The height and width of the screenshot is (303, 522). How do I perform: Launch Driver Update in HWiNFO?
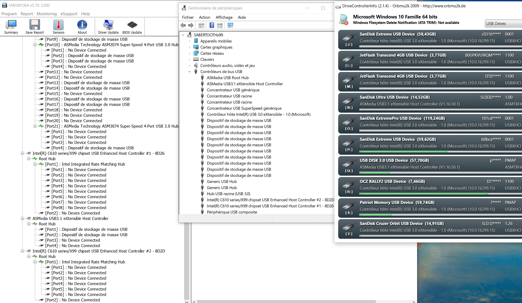point(108,27)
